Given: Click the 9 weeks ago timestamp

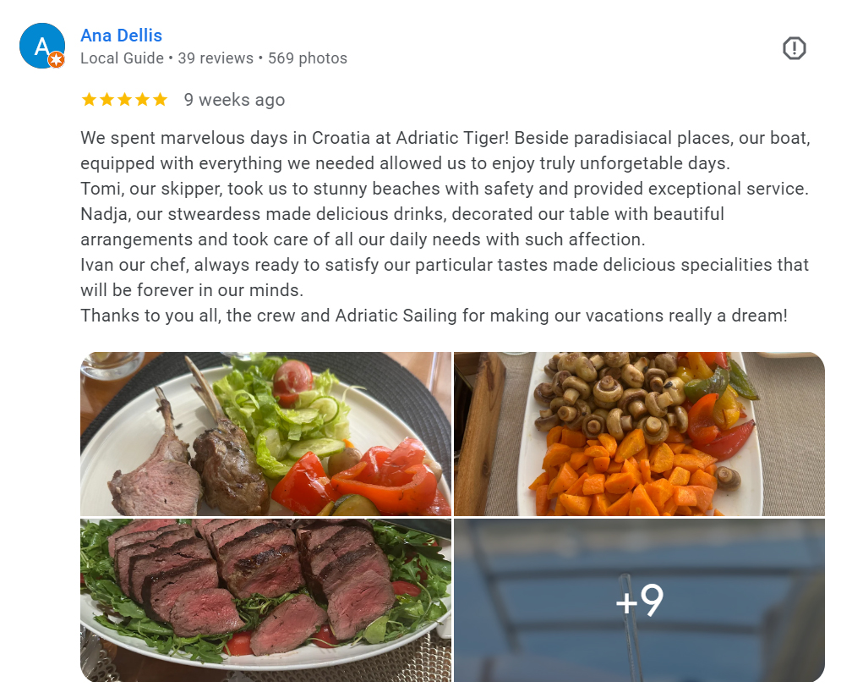Looking at the screenshot, I should point(234,100).
